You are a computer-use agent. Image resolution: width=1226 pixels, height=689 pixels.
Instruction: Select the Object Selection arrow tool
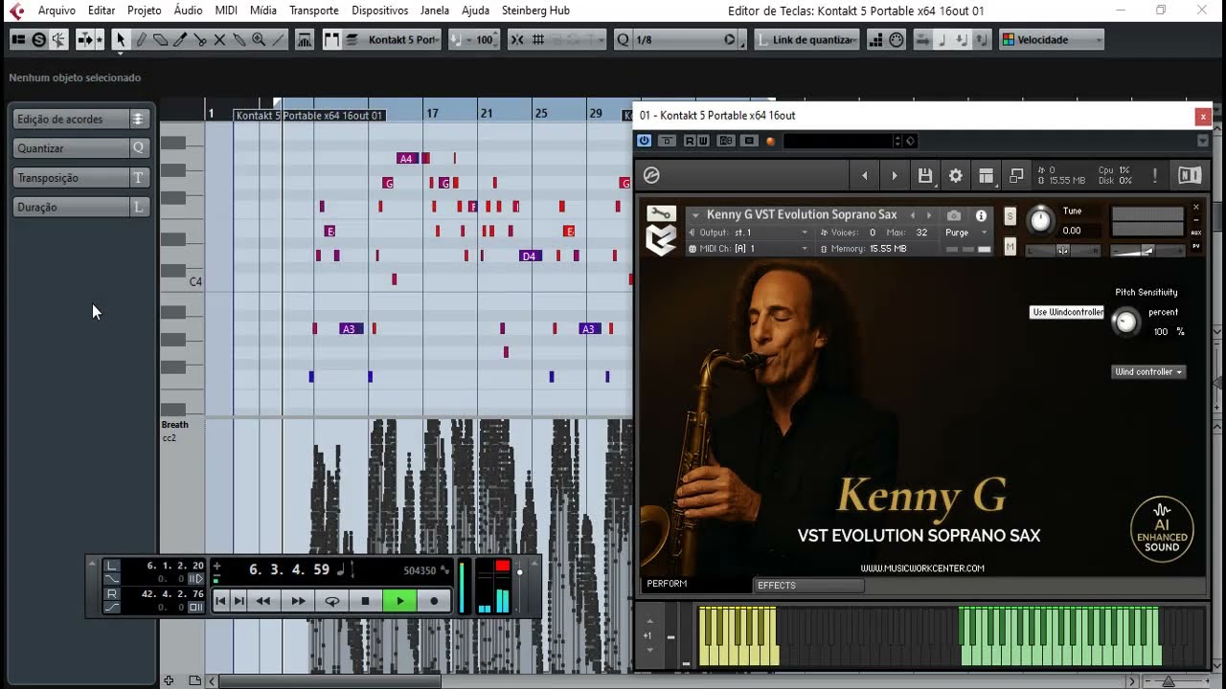[121, 40]
